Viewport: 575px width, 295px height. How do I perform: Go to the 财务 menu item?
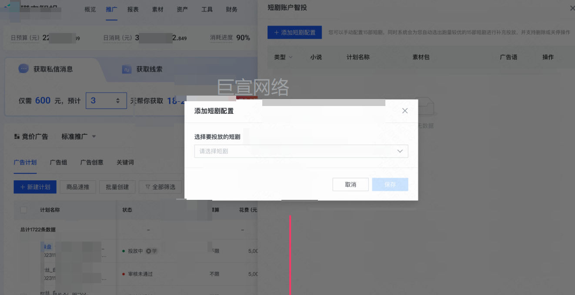(232, 10)
